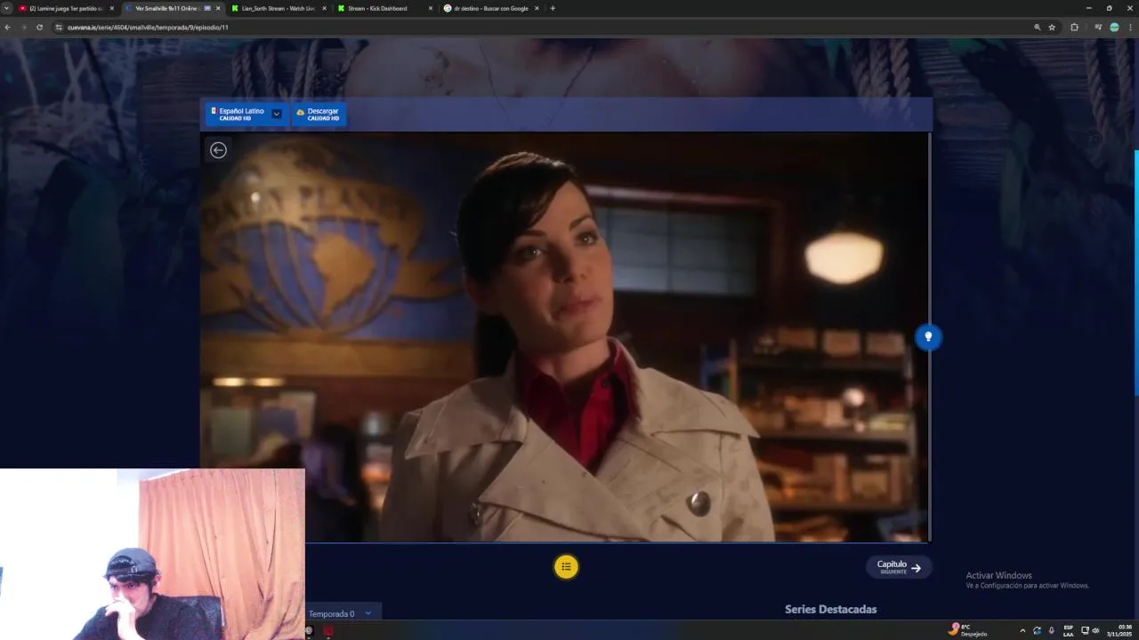This screenshot has width=1139, height=640.
Task: Click the microphone icon in system tray
Action: pyautogui.click(x=1051, y=630)
